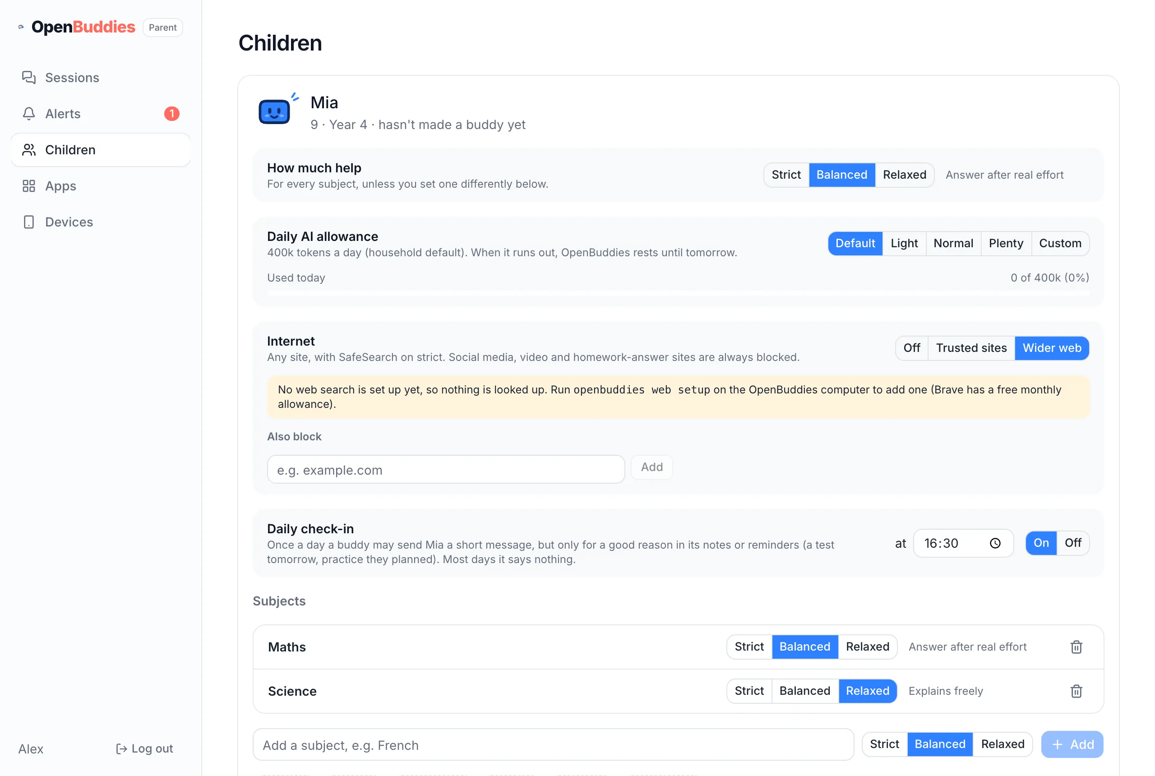Choose Relaxed for the new subject
This screenshot has height=776, width=1155.
[1002, 744]
